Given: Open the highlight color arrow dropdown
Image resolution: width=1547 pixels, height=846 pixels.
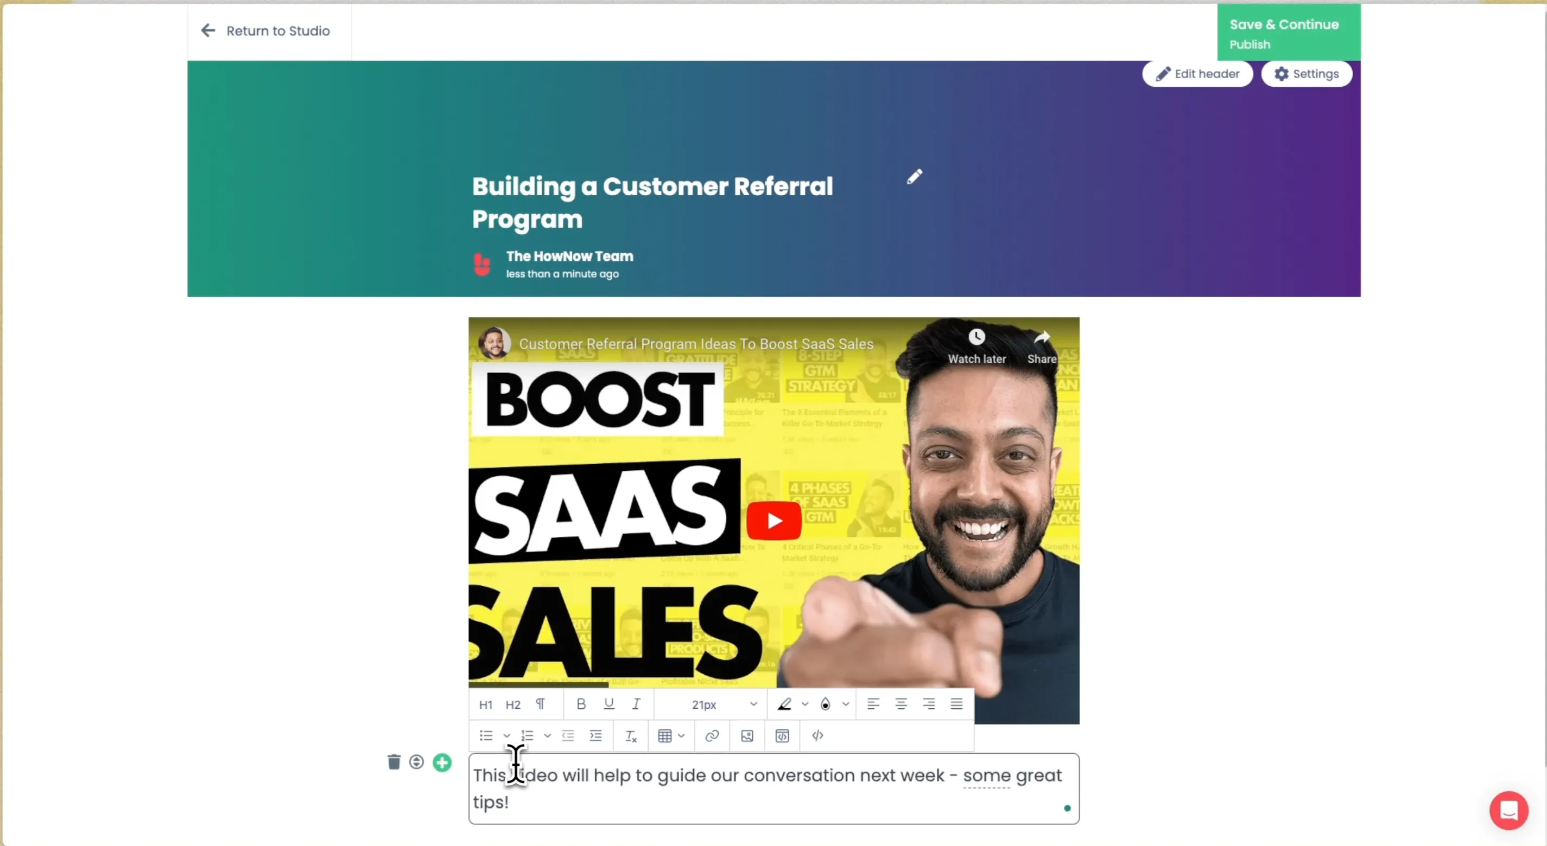Looking at the screenshot, I should tap(805, 704).
